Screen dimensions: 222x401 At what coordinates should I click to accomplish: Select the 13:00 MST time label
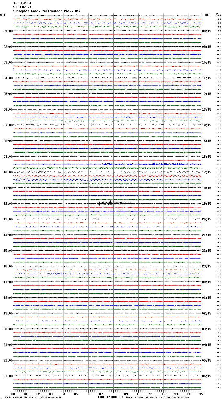click(8, 219)
